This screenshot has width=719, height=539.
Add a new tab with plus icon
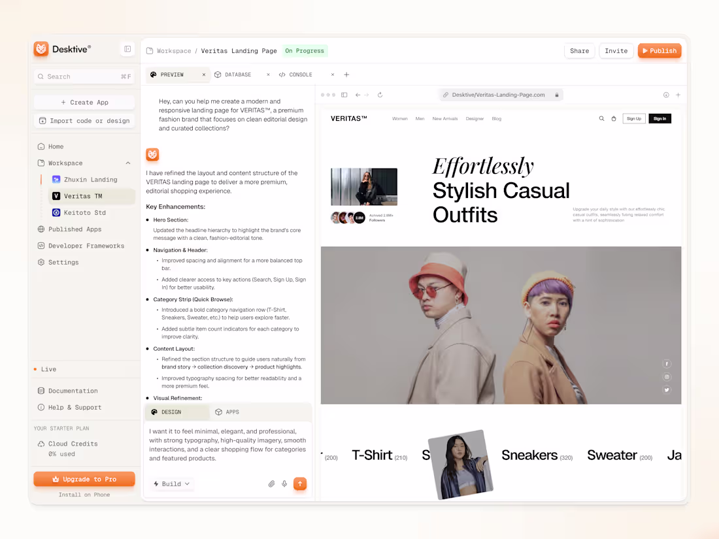point(346,74)
